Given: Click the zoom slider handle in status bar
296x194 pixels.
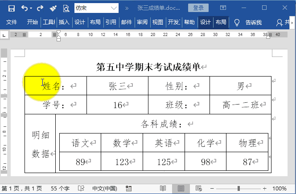Looking at the screenshot, I should point(239,189).
